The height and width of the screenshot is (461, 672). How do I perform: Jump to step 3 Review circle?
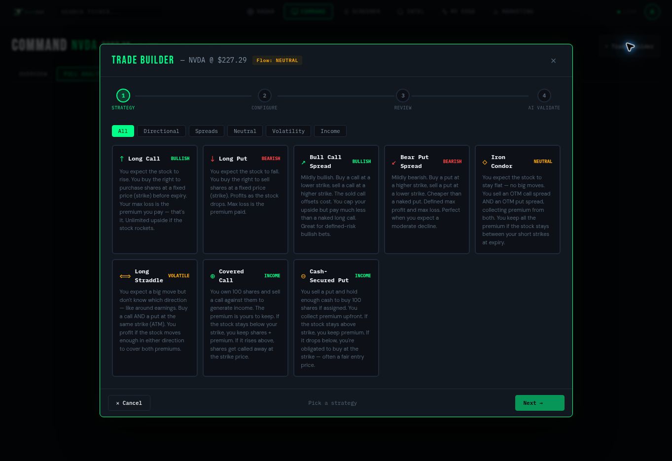coord(403,96)
